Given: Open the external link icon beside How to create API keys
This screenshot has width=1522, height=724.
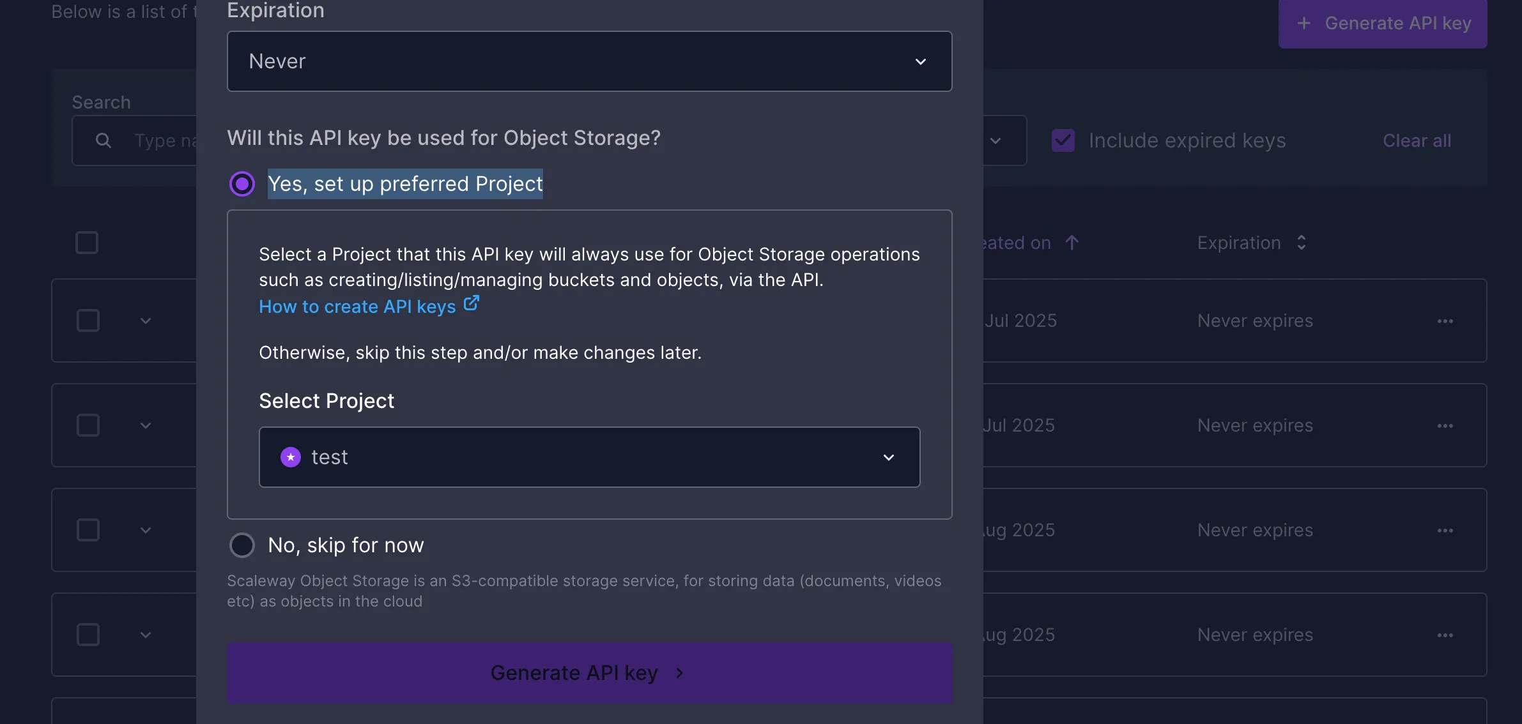Looking at the screenshot, I should click(x=471, y=305).
